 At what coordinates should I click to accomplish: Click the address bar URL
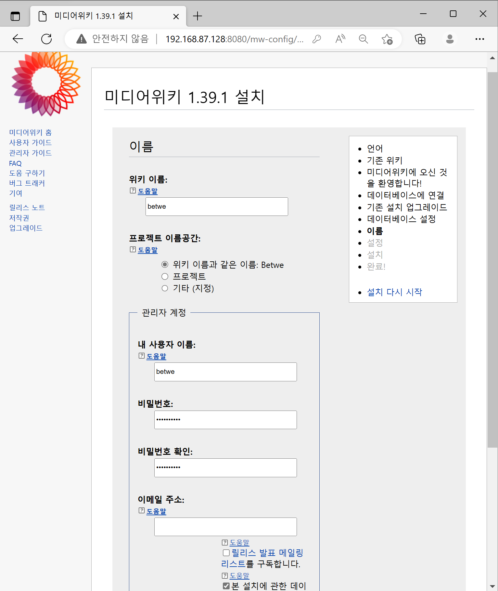click(x=235, y=39)
